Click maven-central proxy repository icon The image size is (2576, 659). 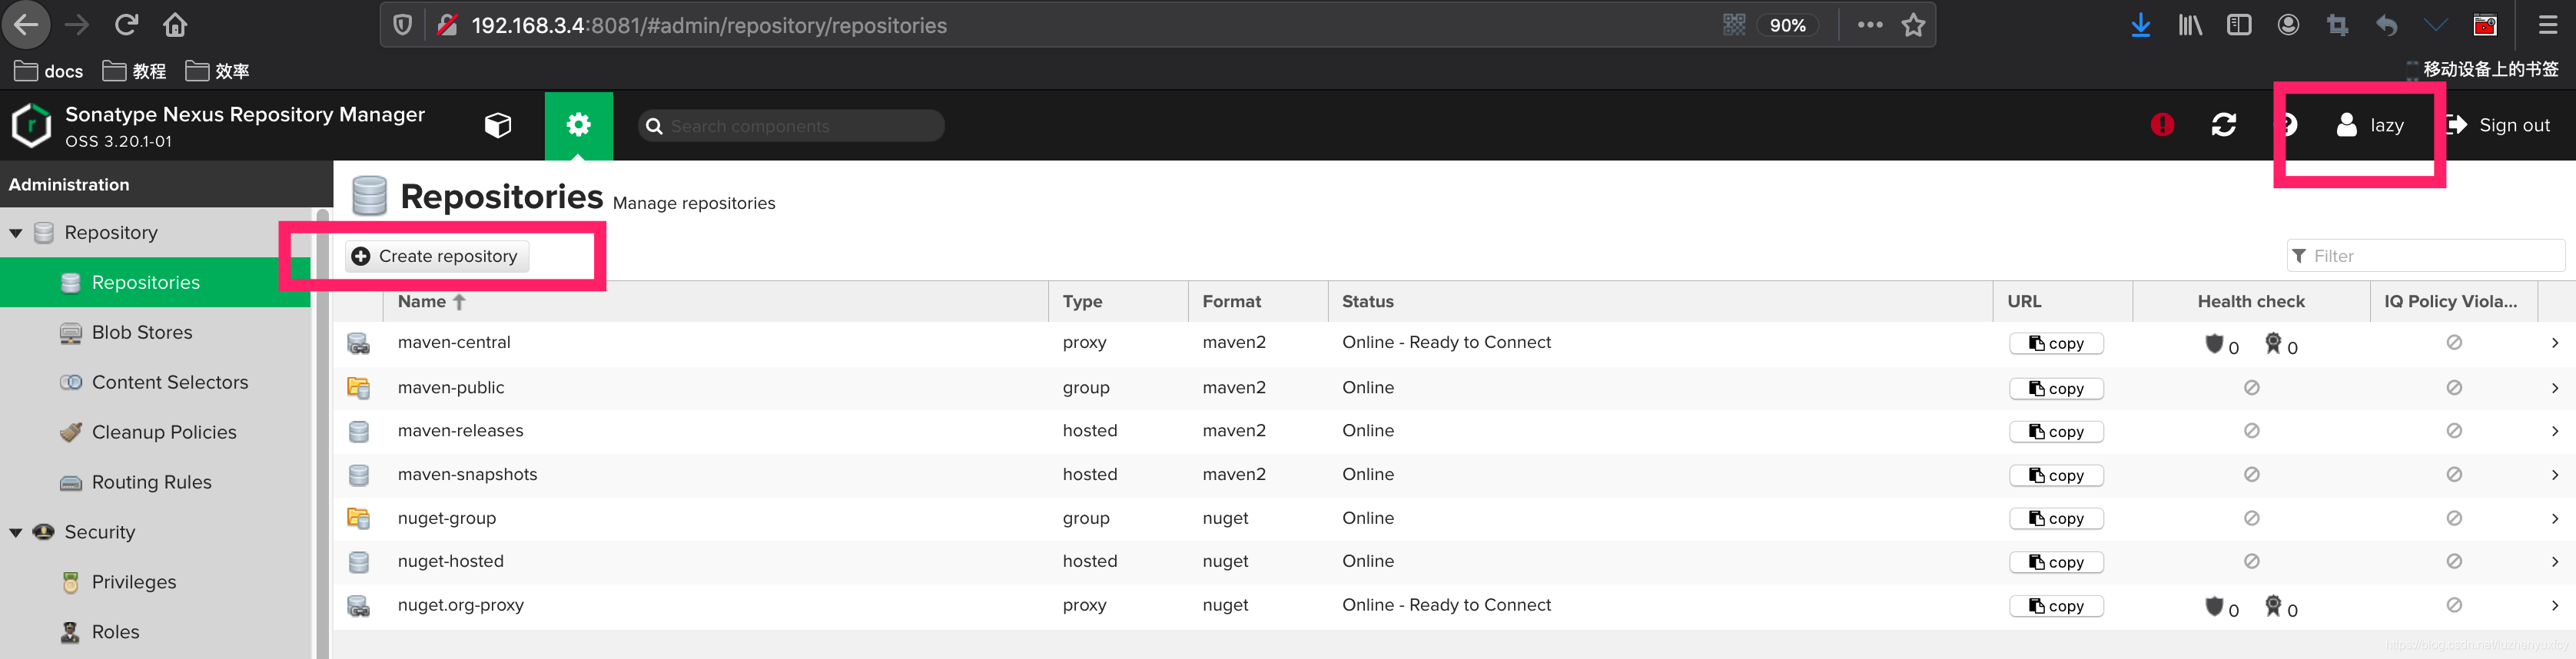(358, 344)
